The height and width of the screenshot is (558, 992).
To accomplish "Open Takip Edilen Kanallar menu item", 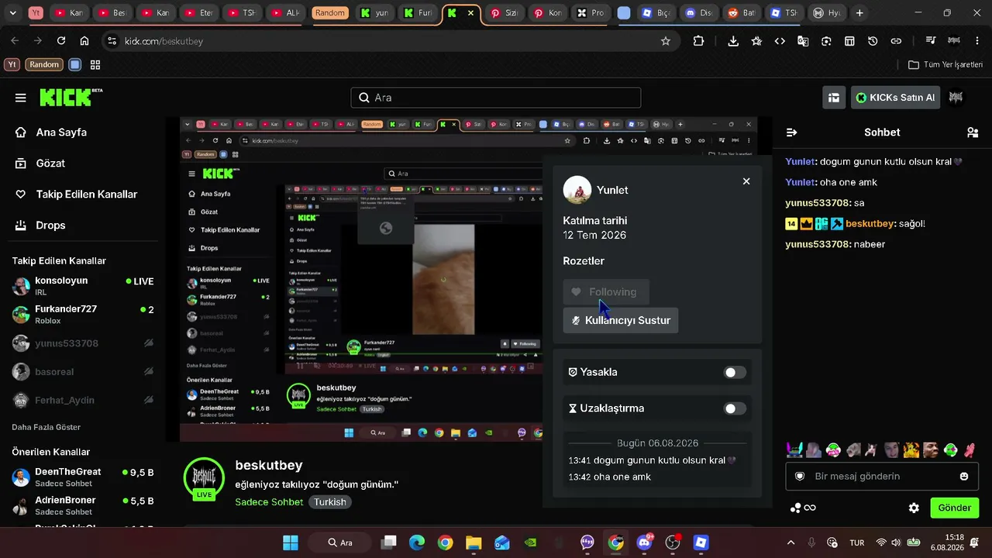I will (76, 195).
